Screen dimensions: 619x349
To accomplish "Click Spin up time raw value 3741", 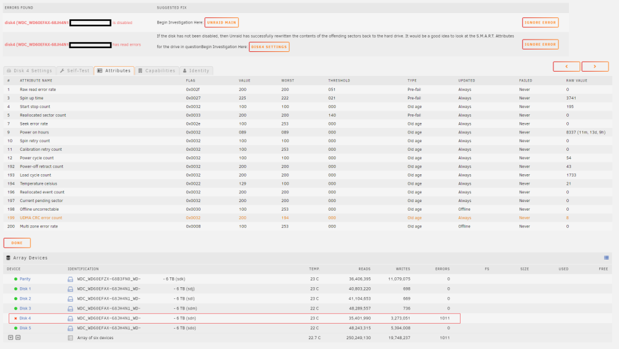I will [x=571, y=98].
